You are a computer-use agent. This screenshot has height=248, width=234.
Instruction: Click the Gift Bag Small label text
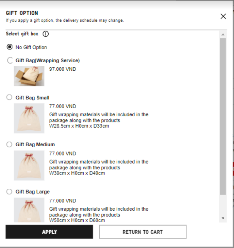point(32,98)
